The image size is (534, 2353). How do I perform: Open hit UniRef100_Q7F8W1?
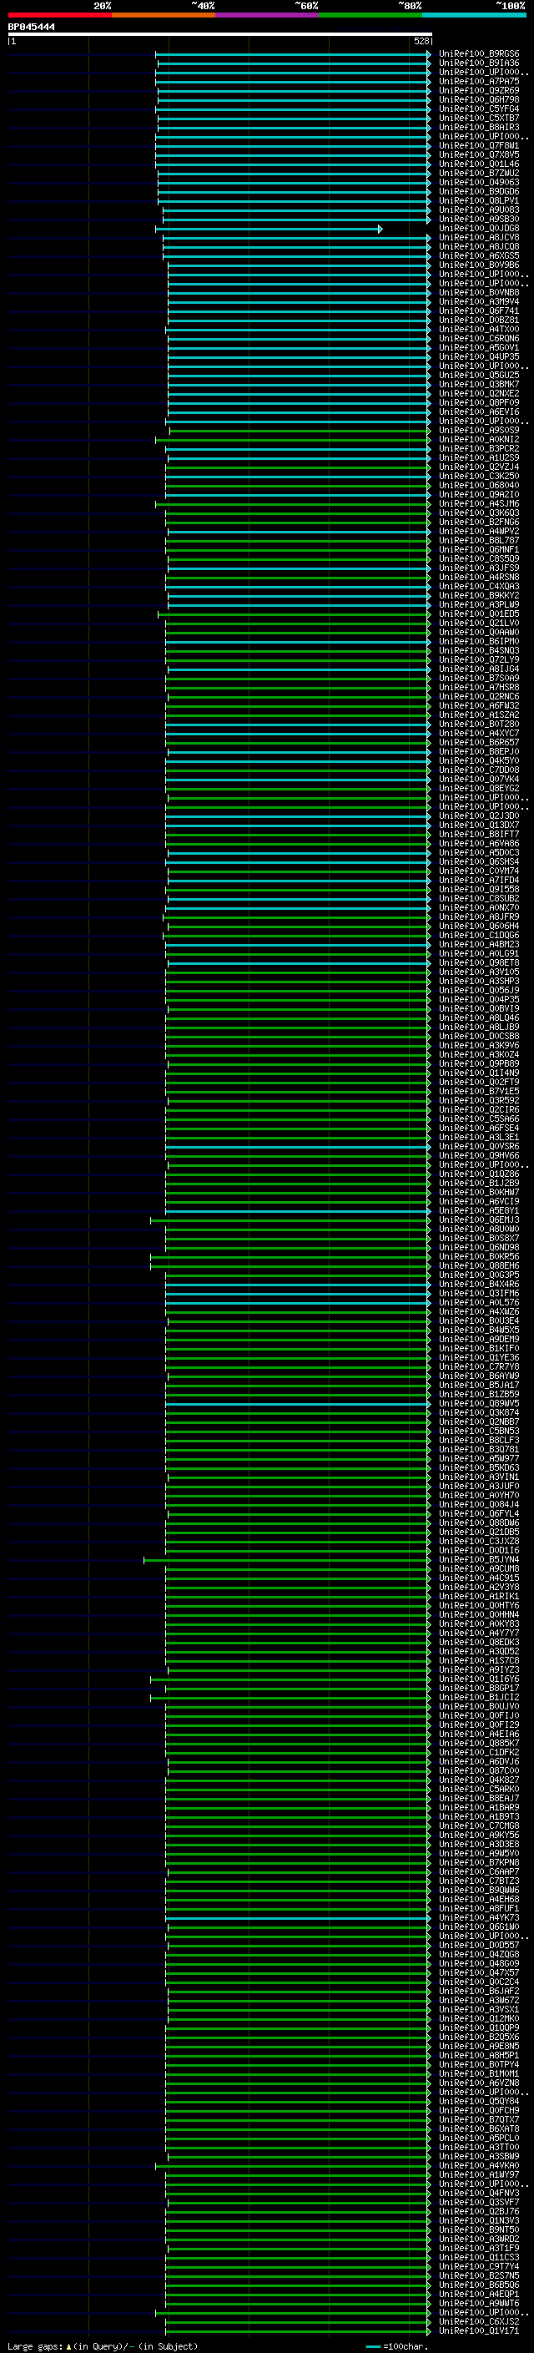(479, 145)
